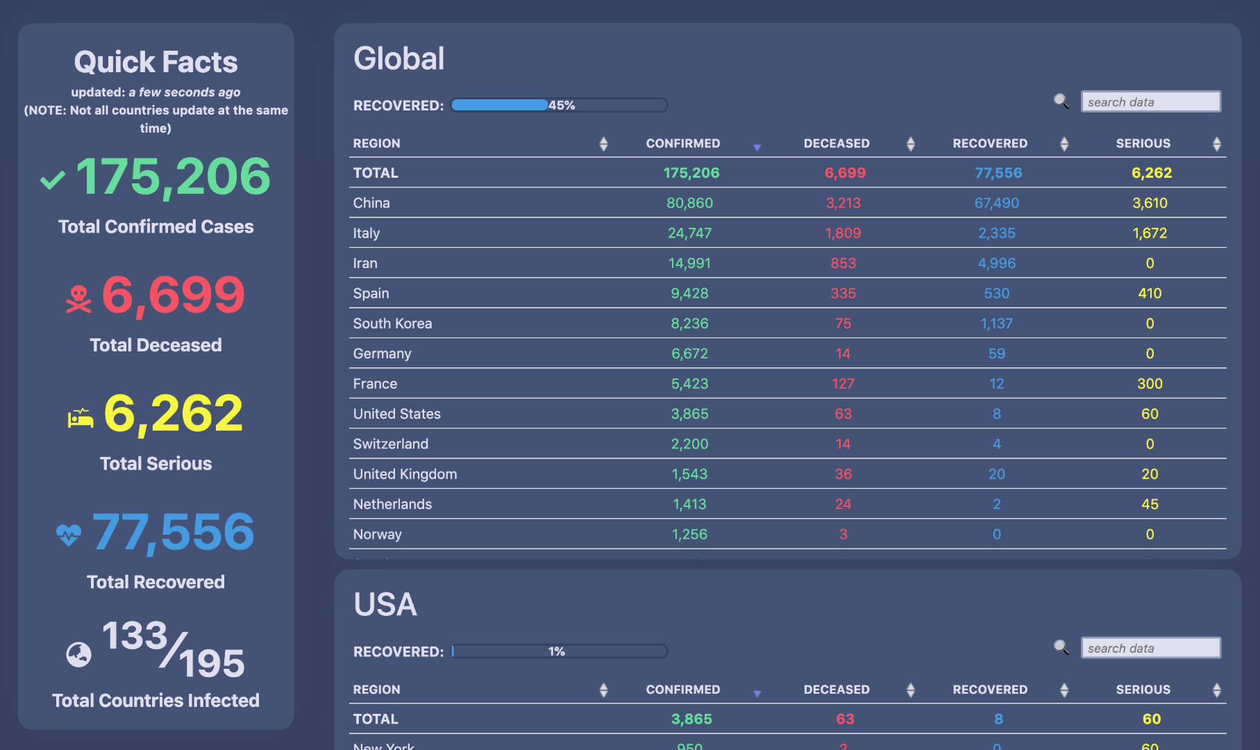1260x750 pixels.
Task: Click the Global table magnifier search icon
Action: pyautogui.click(x=1061, y=101)
